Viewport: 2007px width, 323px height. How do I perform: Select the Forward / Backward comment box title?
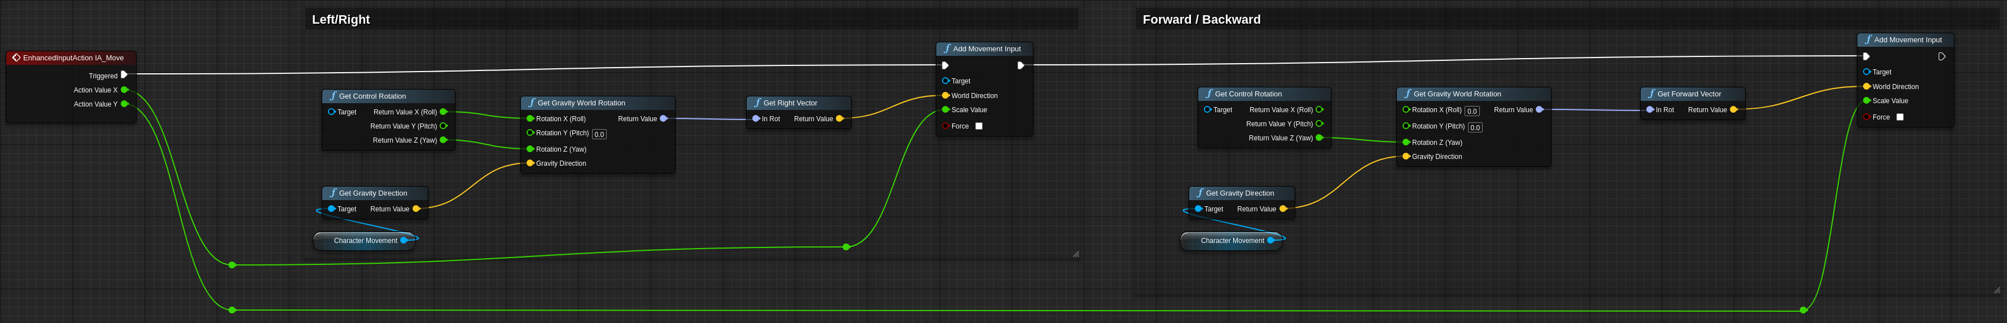(1200, 20)
